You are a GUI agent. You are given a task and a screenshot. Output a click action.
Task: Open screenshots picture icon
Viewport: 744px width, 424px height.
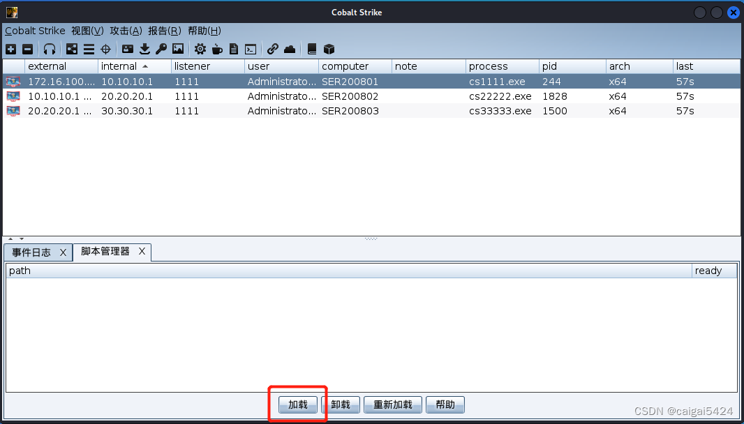point(178,49)
